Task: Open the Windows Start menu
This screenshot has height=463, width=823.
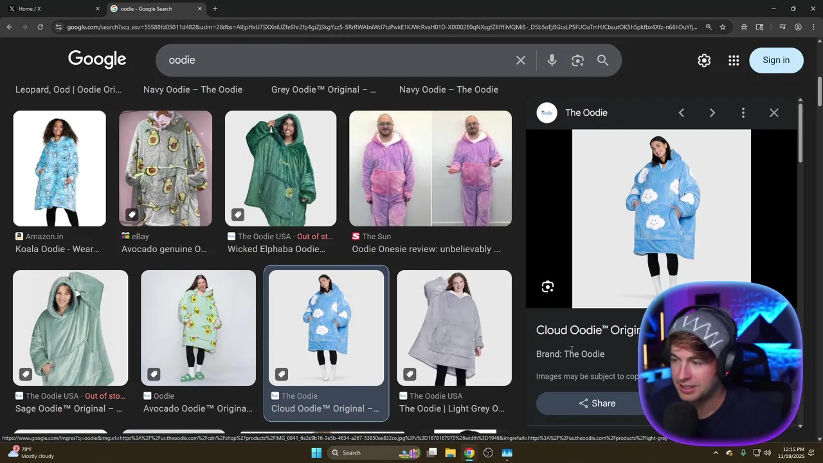Action: click(316, 453)
